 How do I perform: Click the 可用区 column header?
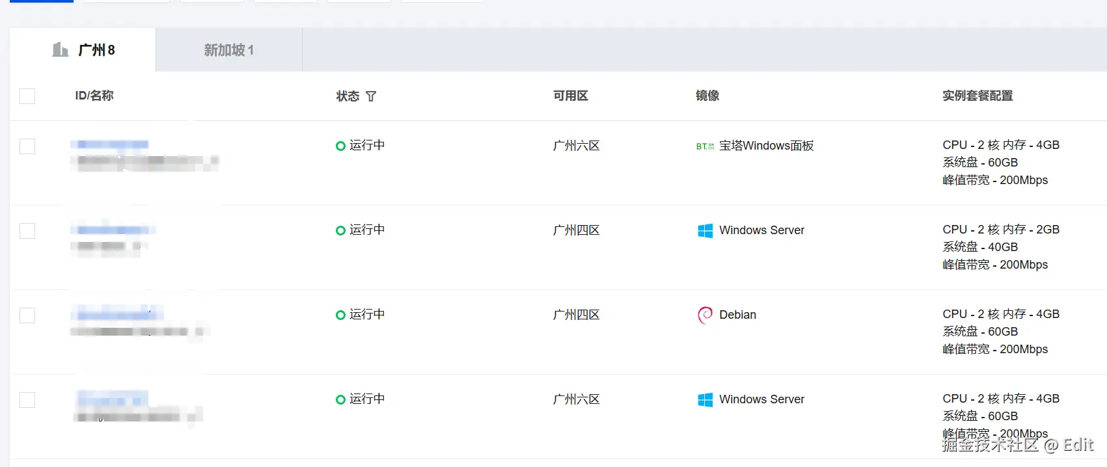point(570,96)
